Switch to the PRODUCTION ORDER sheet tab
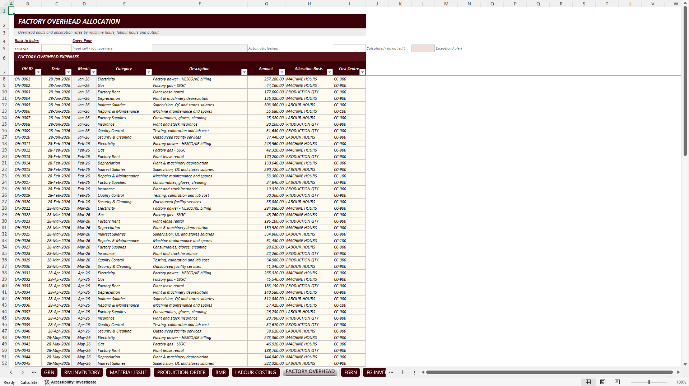The image size is (689, 386). click(181, 372)
